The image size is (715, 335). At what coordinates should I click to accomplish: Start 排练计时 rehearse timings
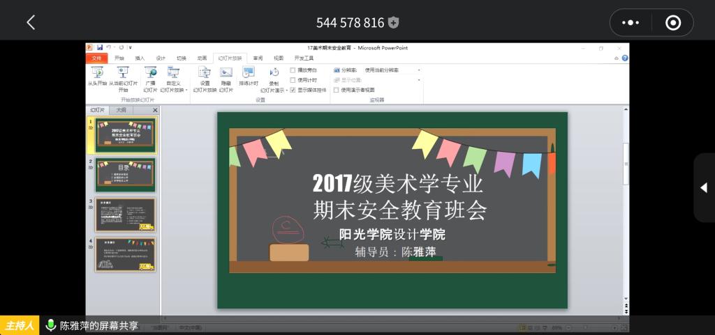(x=249, y=72)
